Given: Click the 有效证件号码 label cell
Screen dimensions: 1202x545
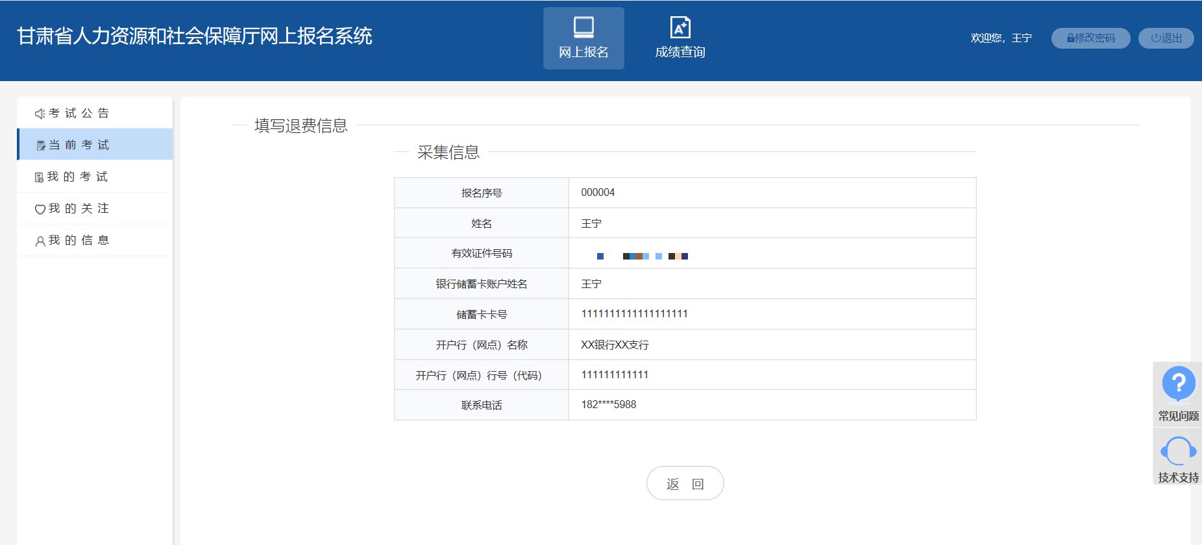Looking at the screenshot, I should pos(482,253).
